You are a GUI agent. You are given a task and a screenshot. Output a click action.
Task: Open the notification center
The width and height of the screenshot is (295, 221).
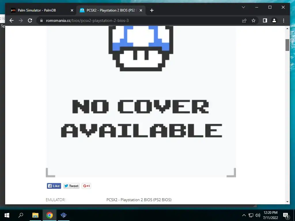click(x=286, y=215)
